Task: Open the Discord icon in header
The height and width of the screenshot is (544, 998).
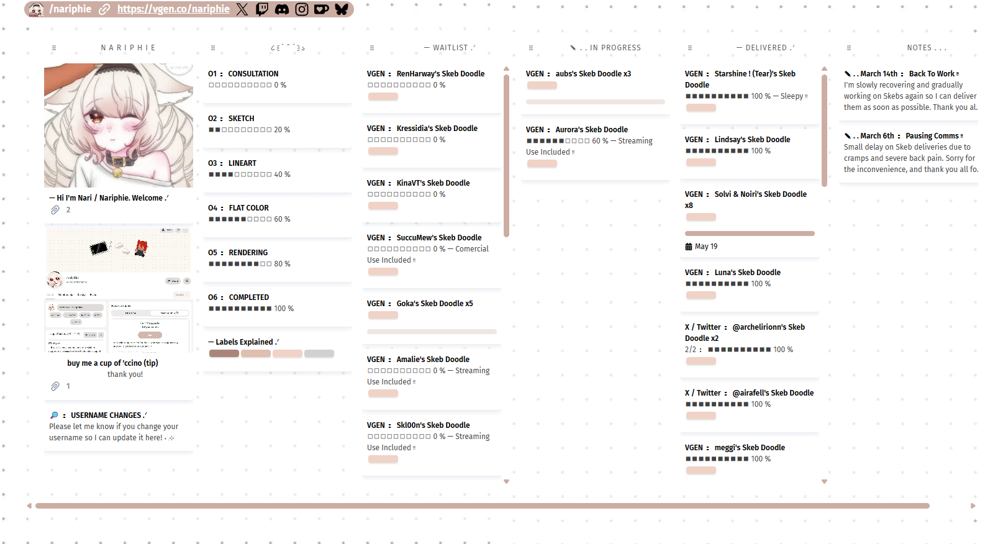Action: (x=282, y=9)
